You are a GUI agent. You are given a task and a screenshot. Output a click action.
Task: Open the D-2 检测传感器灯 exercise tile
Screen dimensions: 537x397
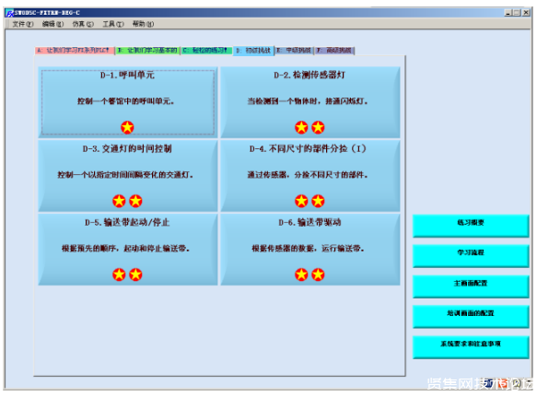[309, 102]
